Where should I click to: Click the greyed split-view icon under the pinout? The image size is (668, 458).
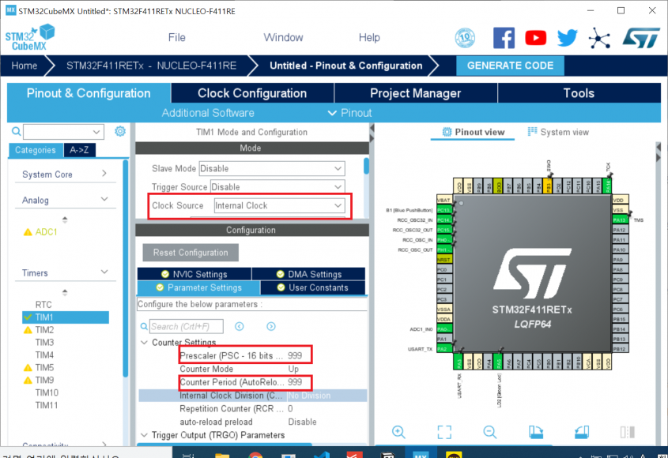[x=628, y=432]
